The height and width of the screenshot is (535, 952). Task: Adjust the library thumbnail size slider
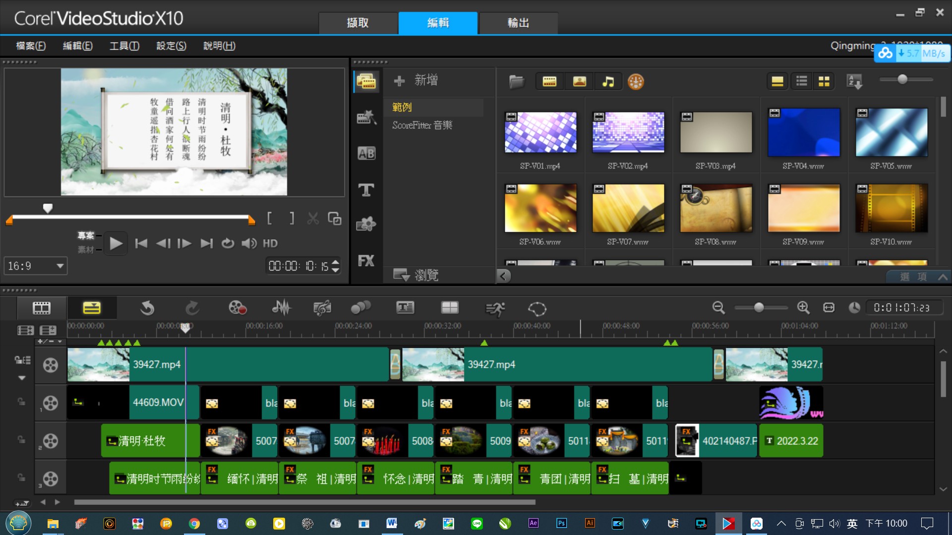point(902,79)
